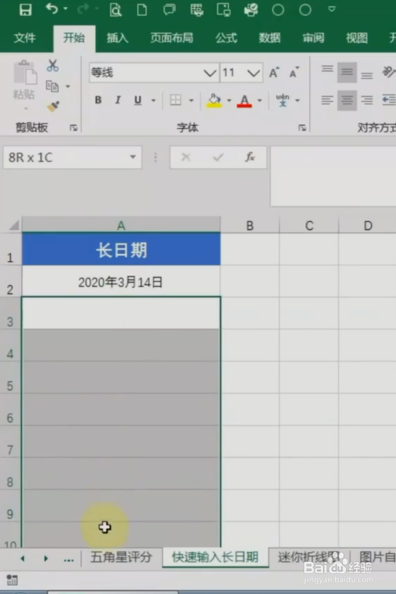This screenshot has height=594, width=396.
Task: Customize the Quick Access Toolbar dropdown
Action: pyautogui.click(x=332, y=9)
